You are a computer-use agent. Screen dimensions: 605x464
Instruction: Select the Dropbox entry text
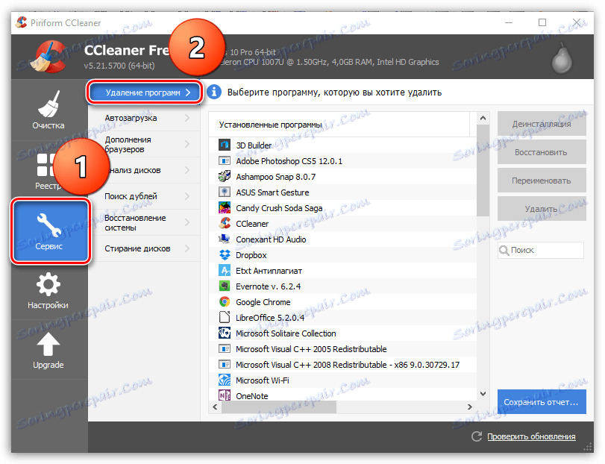(251, 255)
